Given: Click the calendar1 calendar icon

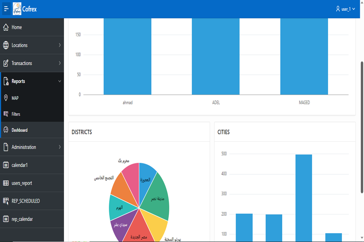Looking at the screenshot, I should (x=6, y=165).
